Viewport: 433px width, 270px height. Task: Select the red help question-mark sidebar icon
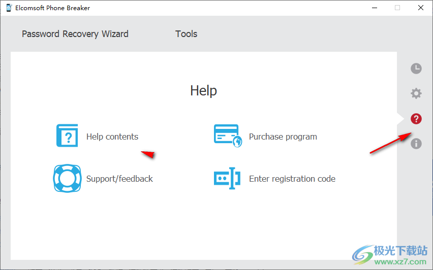click(416, 119)
